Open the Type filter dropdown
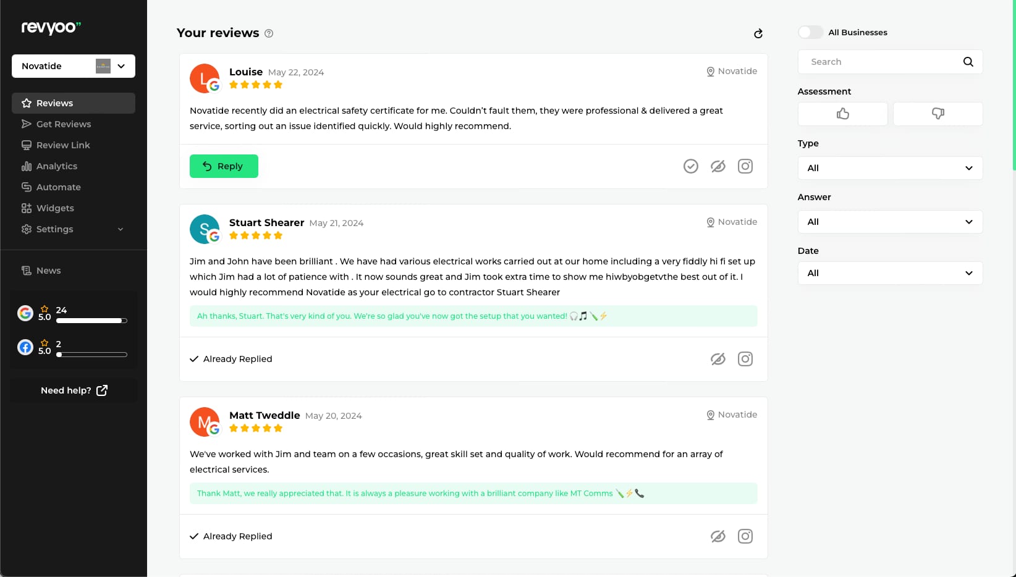 point(891,168)
